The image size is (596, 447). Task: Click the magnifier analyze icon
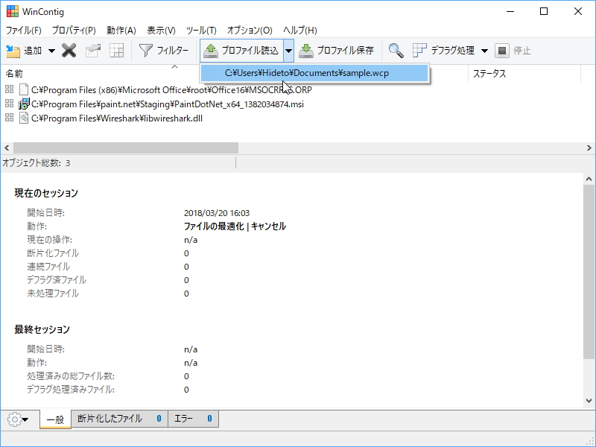tap(396, 51)
